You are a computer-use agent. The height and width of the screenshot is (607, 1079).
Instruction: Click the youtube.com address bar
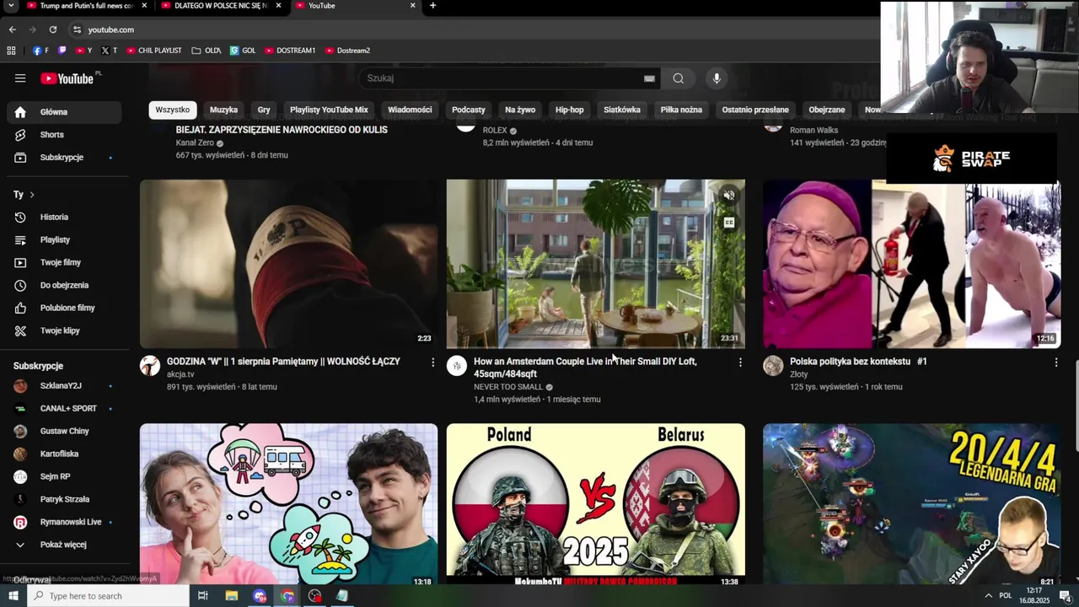tap(472, 30)
